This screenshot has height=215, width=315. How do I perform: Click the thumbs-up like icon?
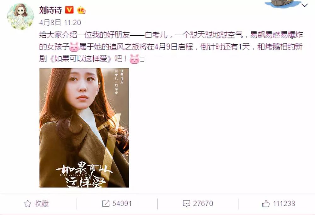[266, 204]
